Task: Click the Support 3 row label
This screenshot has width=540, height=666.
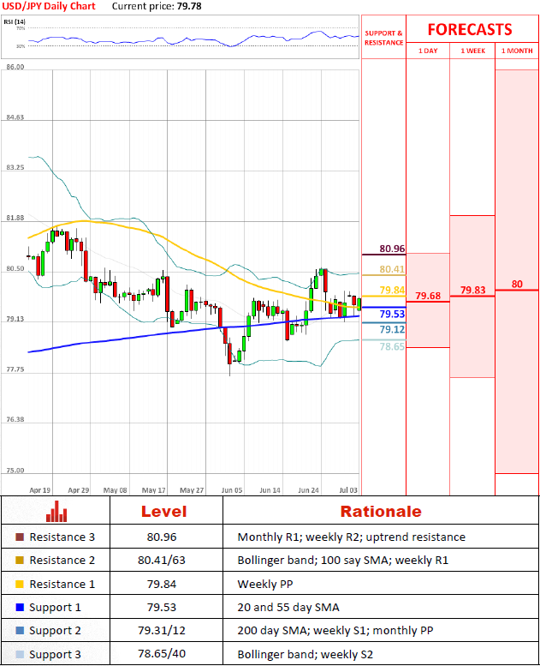Action: tap(55, 654)
